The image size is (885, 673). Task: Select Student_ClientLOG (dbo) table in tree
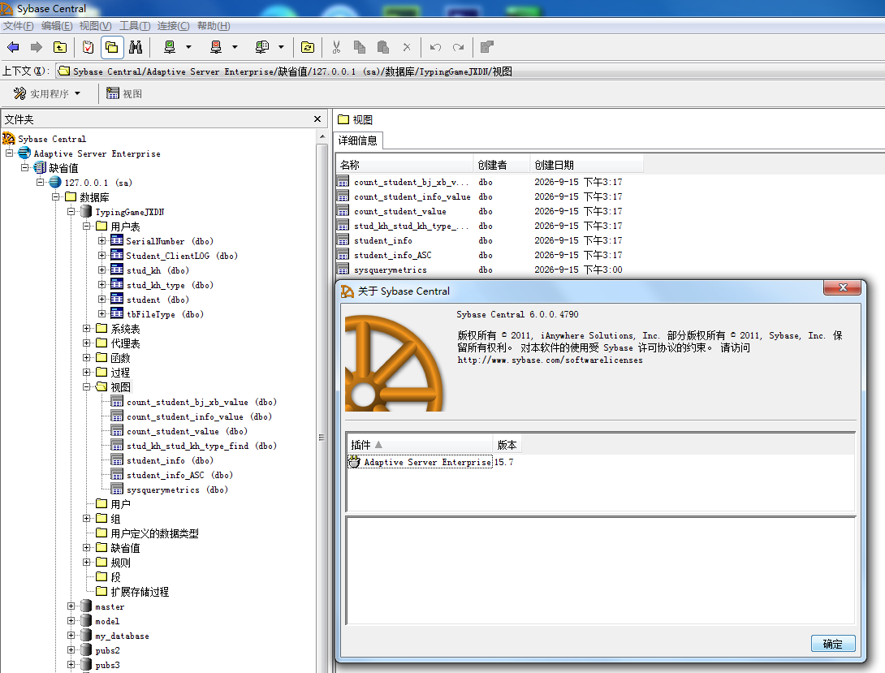pyautogui.click(x=182, y=256)
